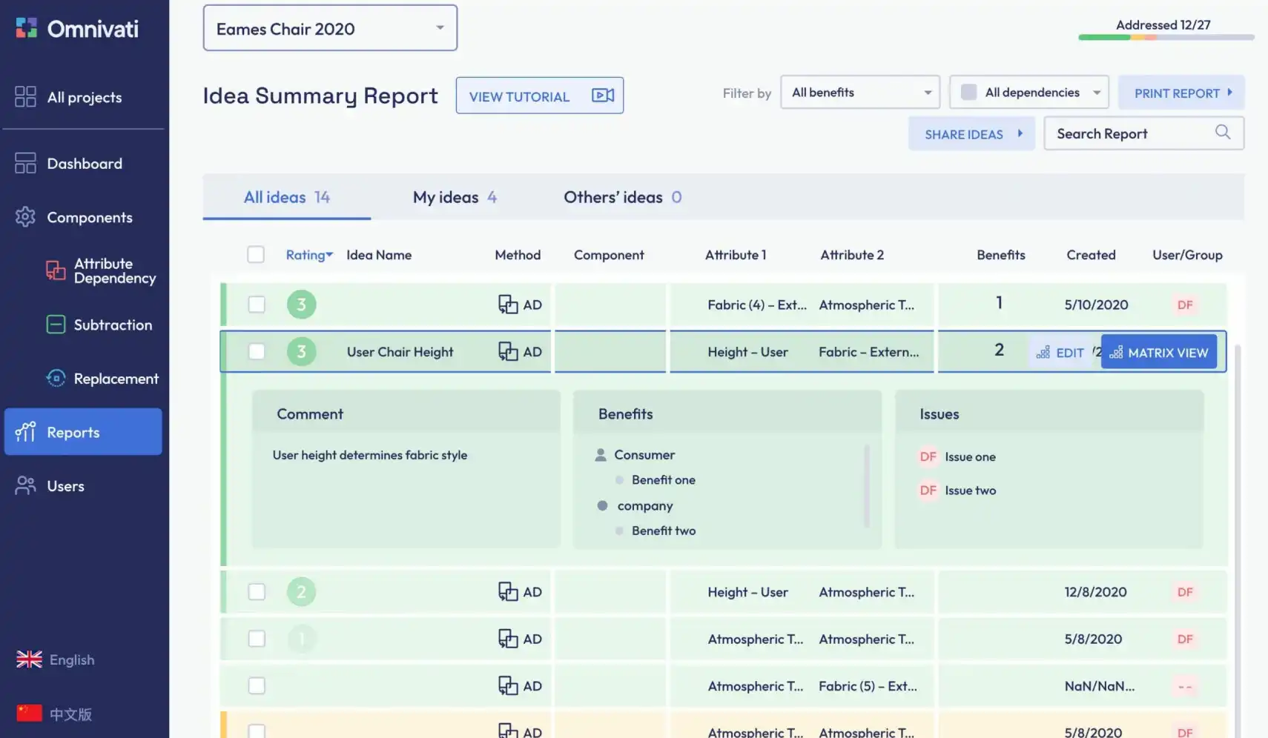This screenshot has width=1268, height=738.
Task: Click the UK flag icon
Action: point(29,659)
